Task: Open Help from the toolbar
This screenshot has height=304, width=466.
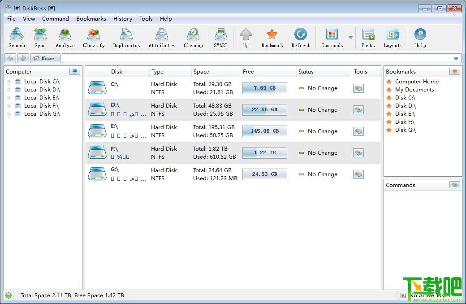Action: pos(420,38)
